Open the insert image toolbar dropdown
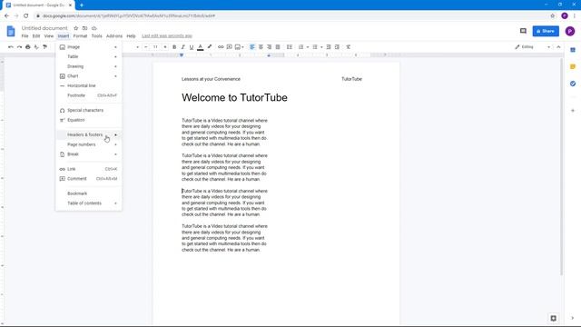Screen dimensions: 581x327 pyautogui.click(x=240, y=47)
